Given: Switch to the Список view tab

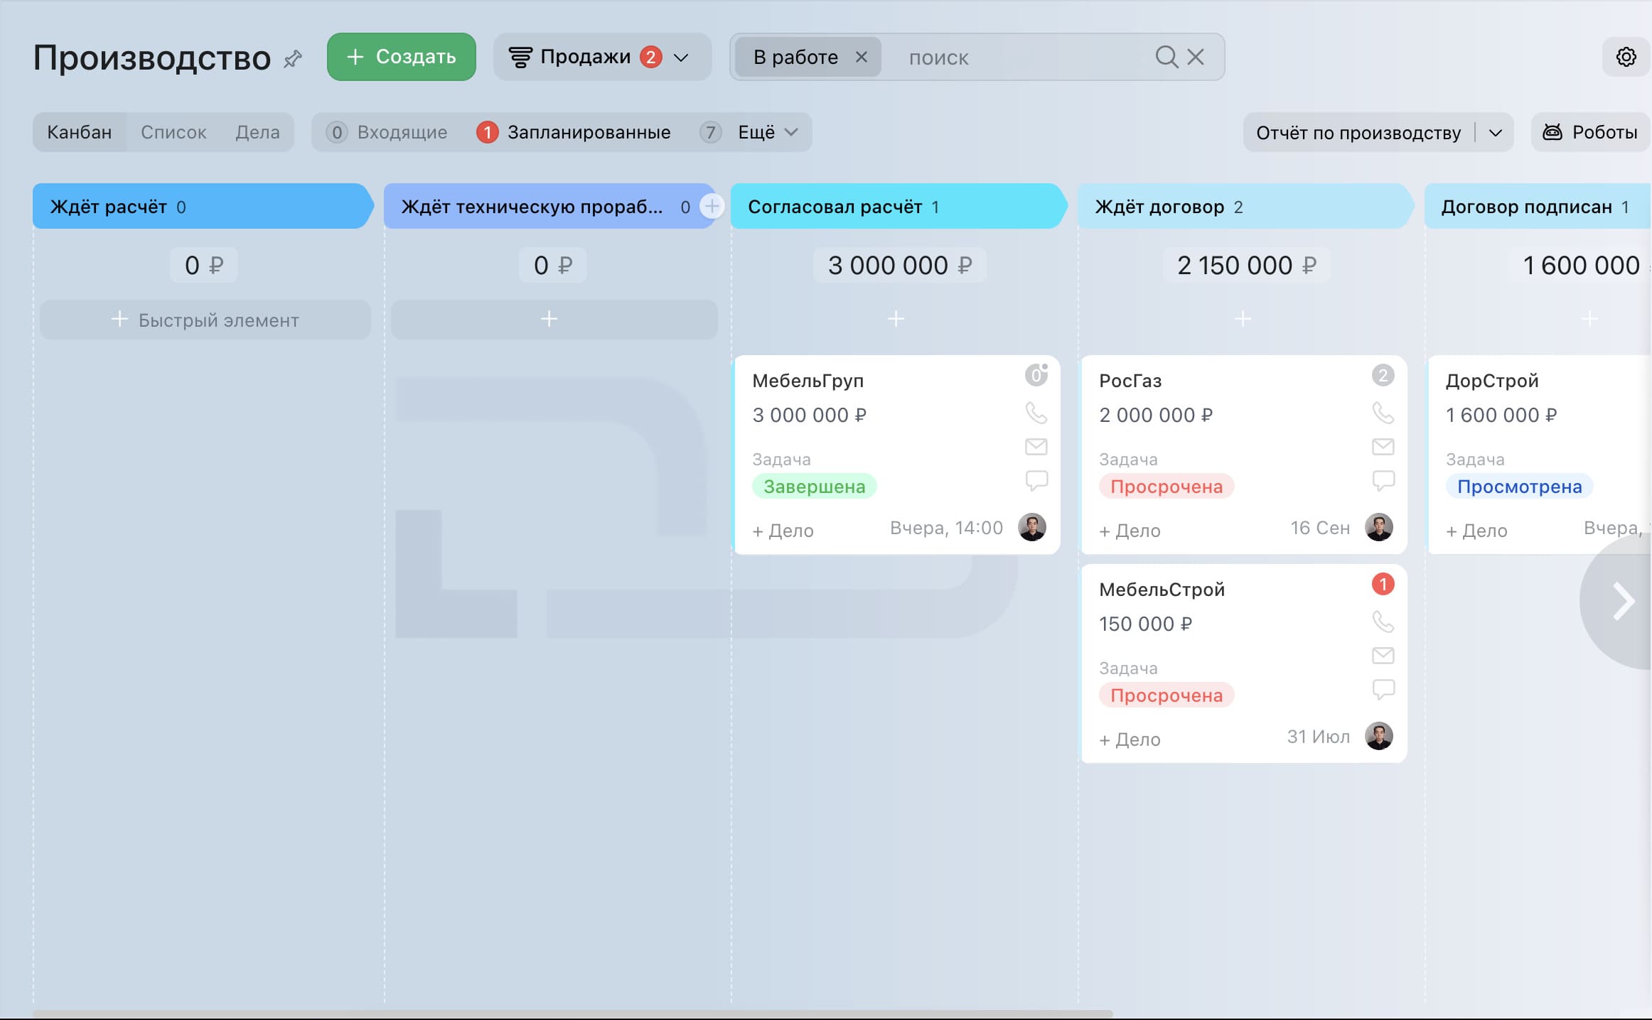Looking at the screenshot, I should coord(173,132).
